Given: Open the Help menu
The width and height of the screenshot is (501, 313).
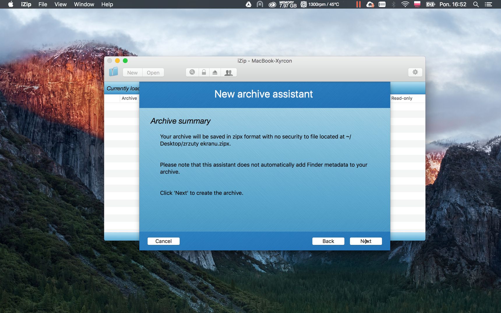Looking at the screenshot, I should click(107, 4).
